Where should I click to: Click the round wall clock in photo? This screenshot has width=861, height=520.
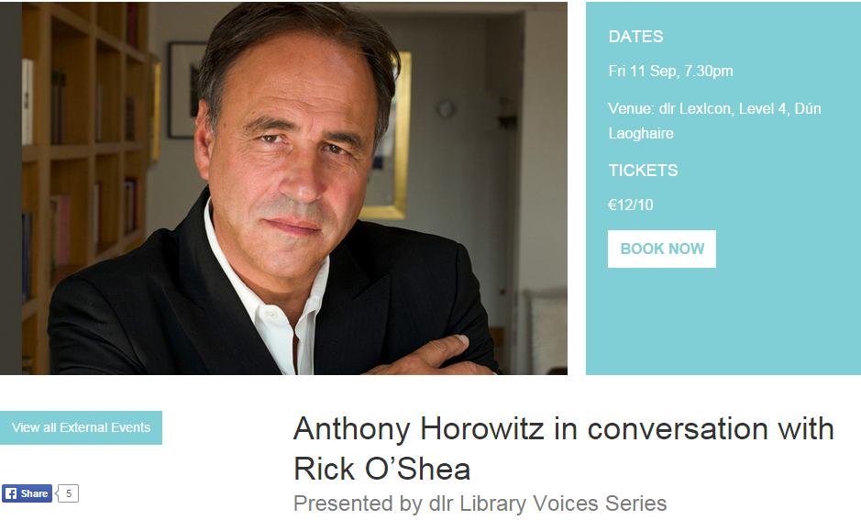446,109
